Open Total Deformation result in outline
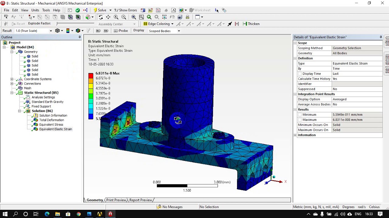The image size is (389, 218). coord(51,120)
